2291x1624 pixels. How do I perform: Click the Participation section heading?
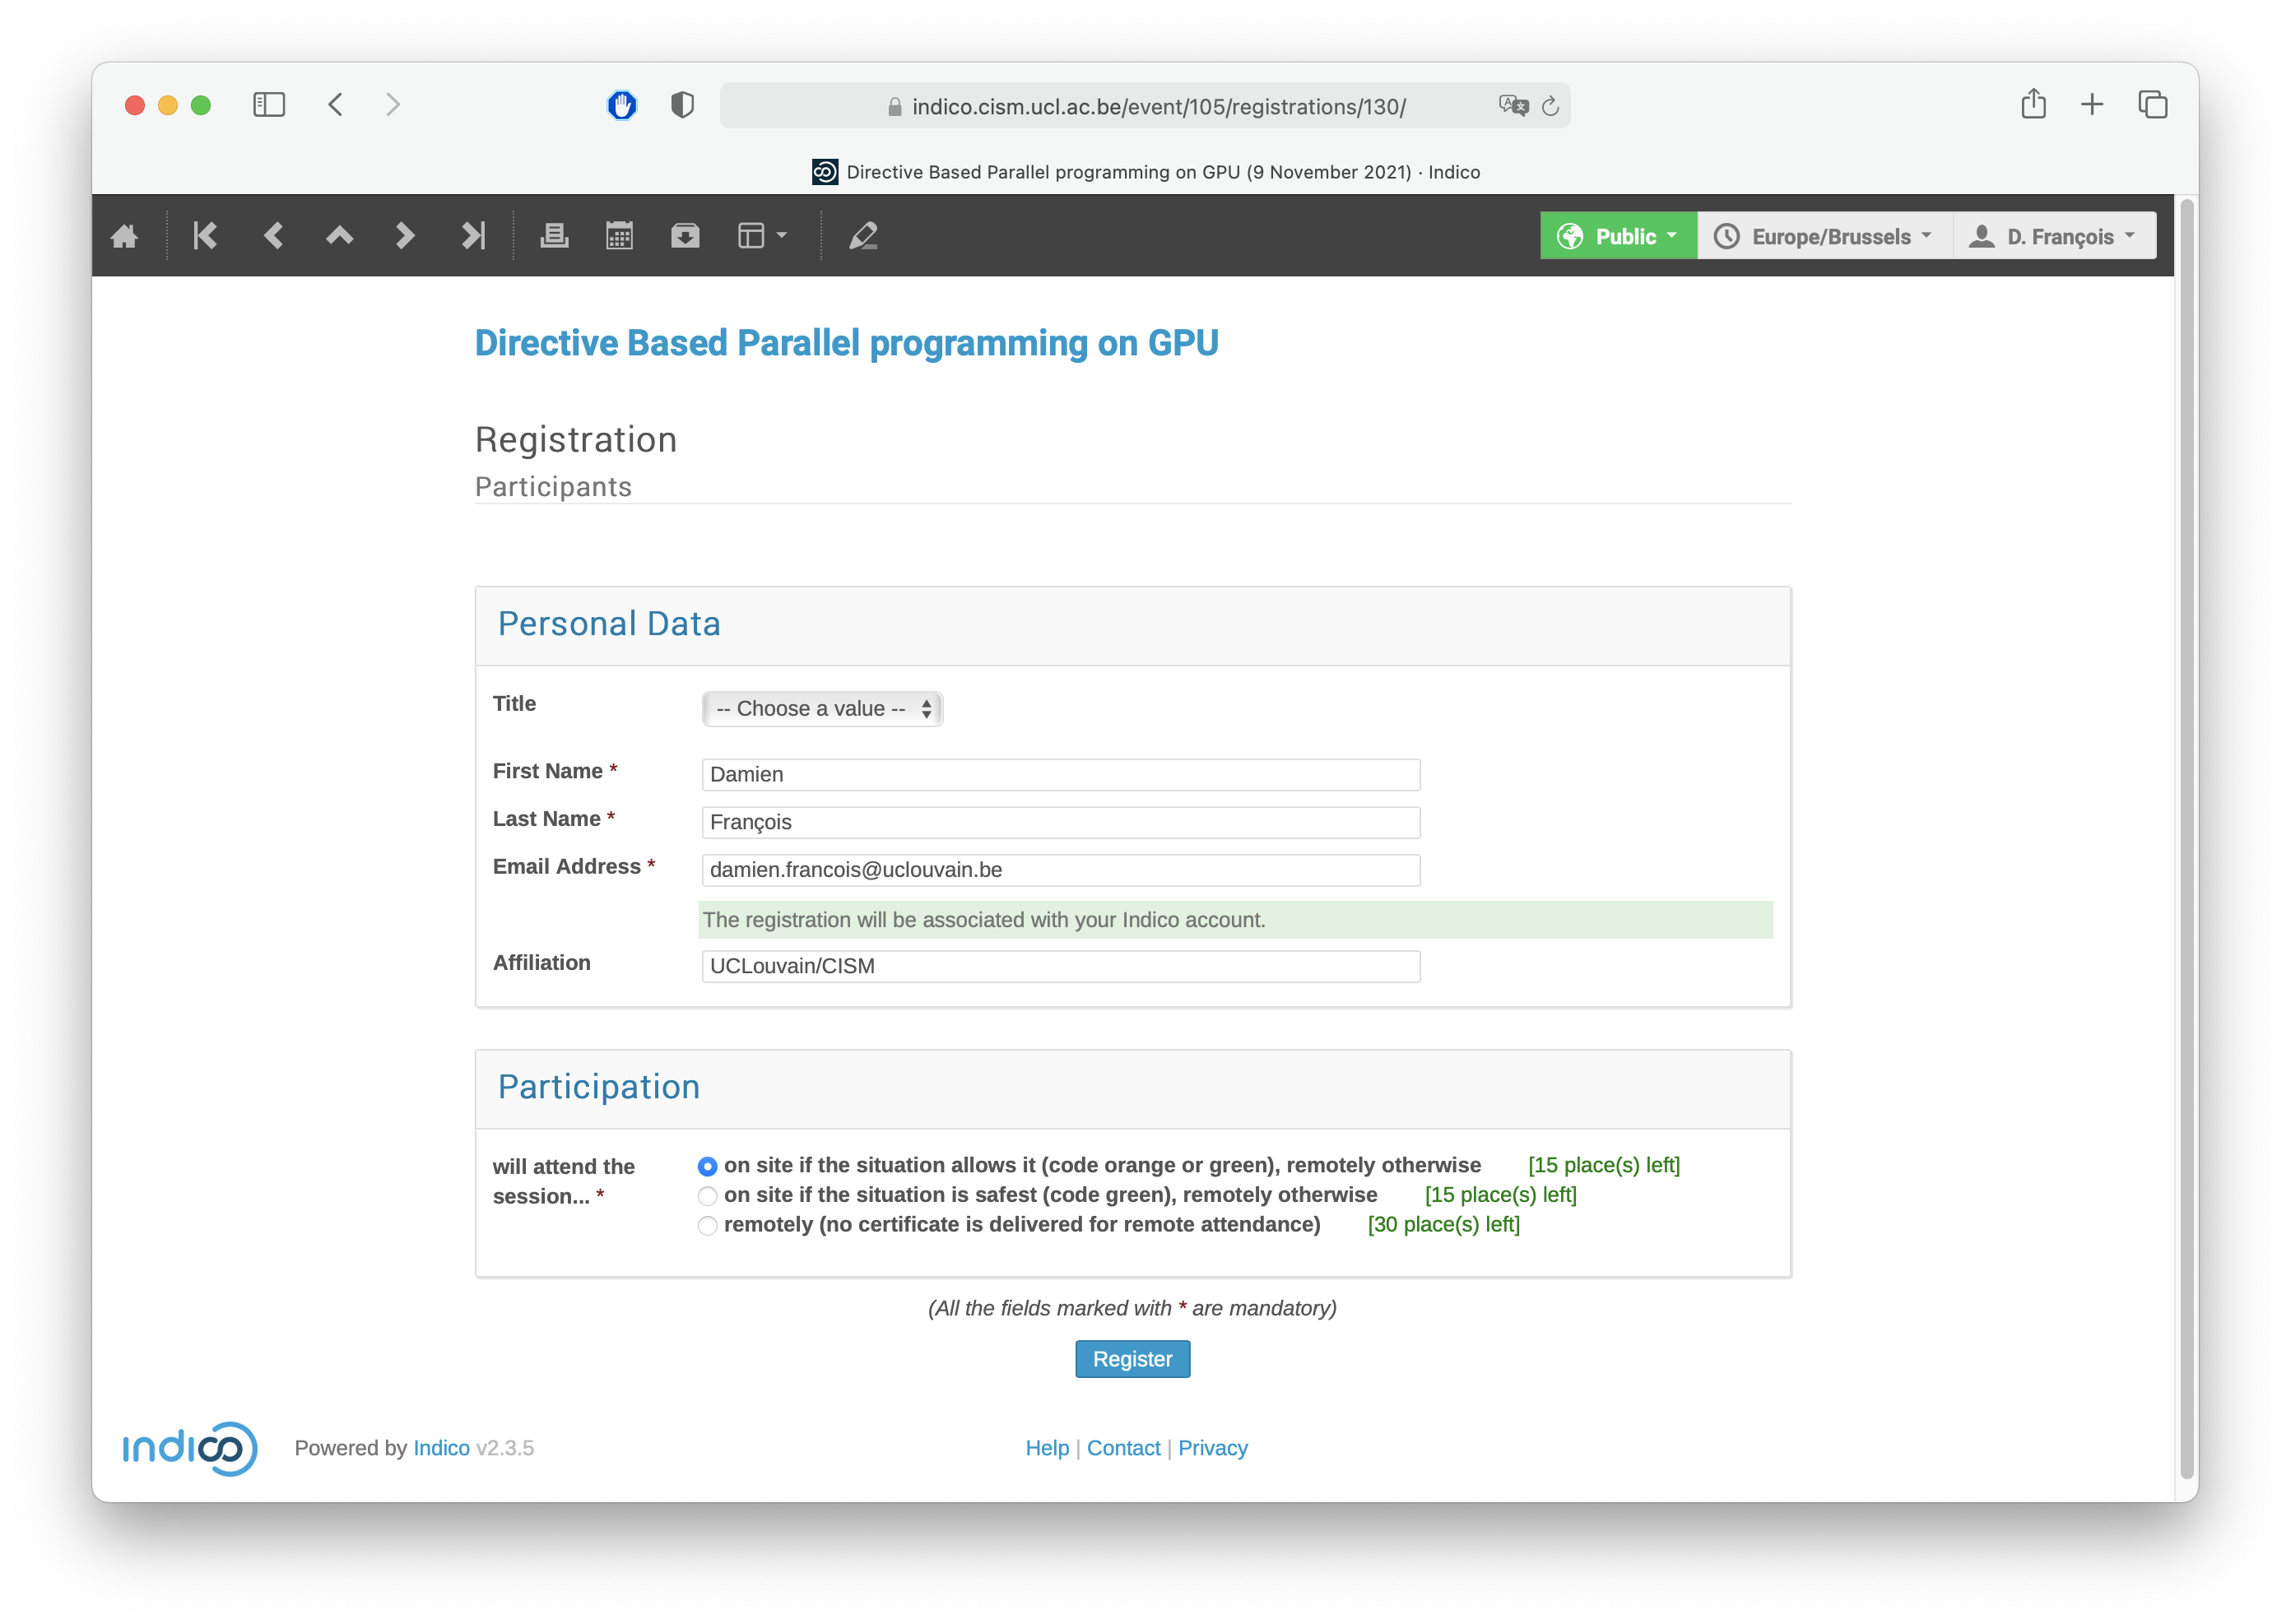click(599, 1087)
